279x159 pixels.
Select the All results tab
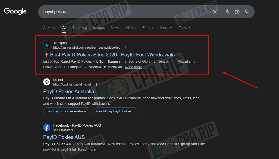click(64, 28)
